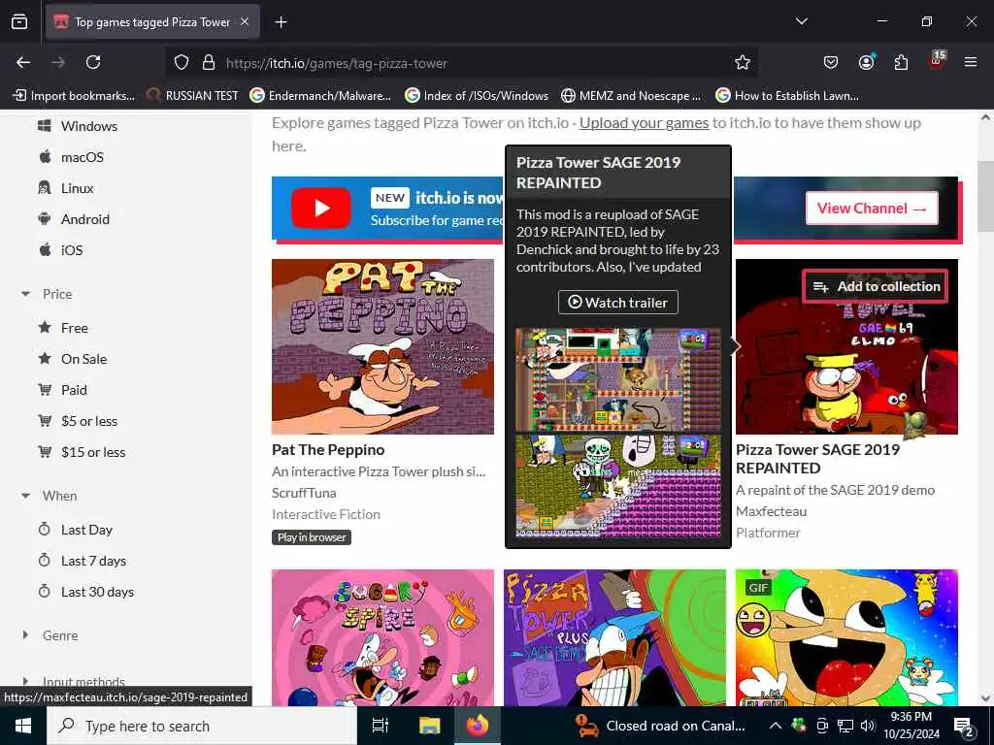Image resolution: width=994 pixels, height=745 pixels.
Task: Open a new tab with plus
Action: point(281,22)
